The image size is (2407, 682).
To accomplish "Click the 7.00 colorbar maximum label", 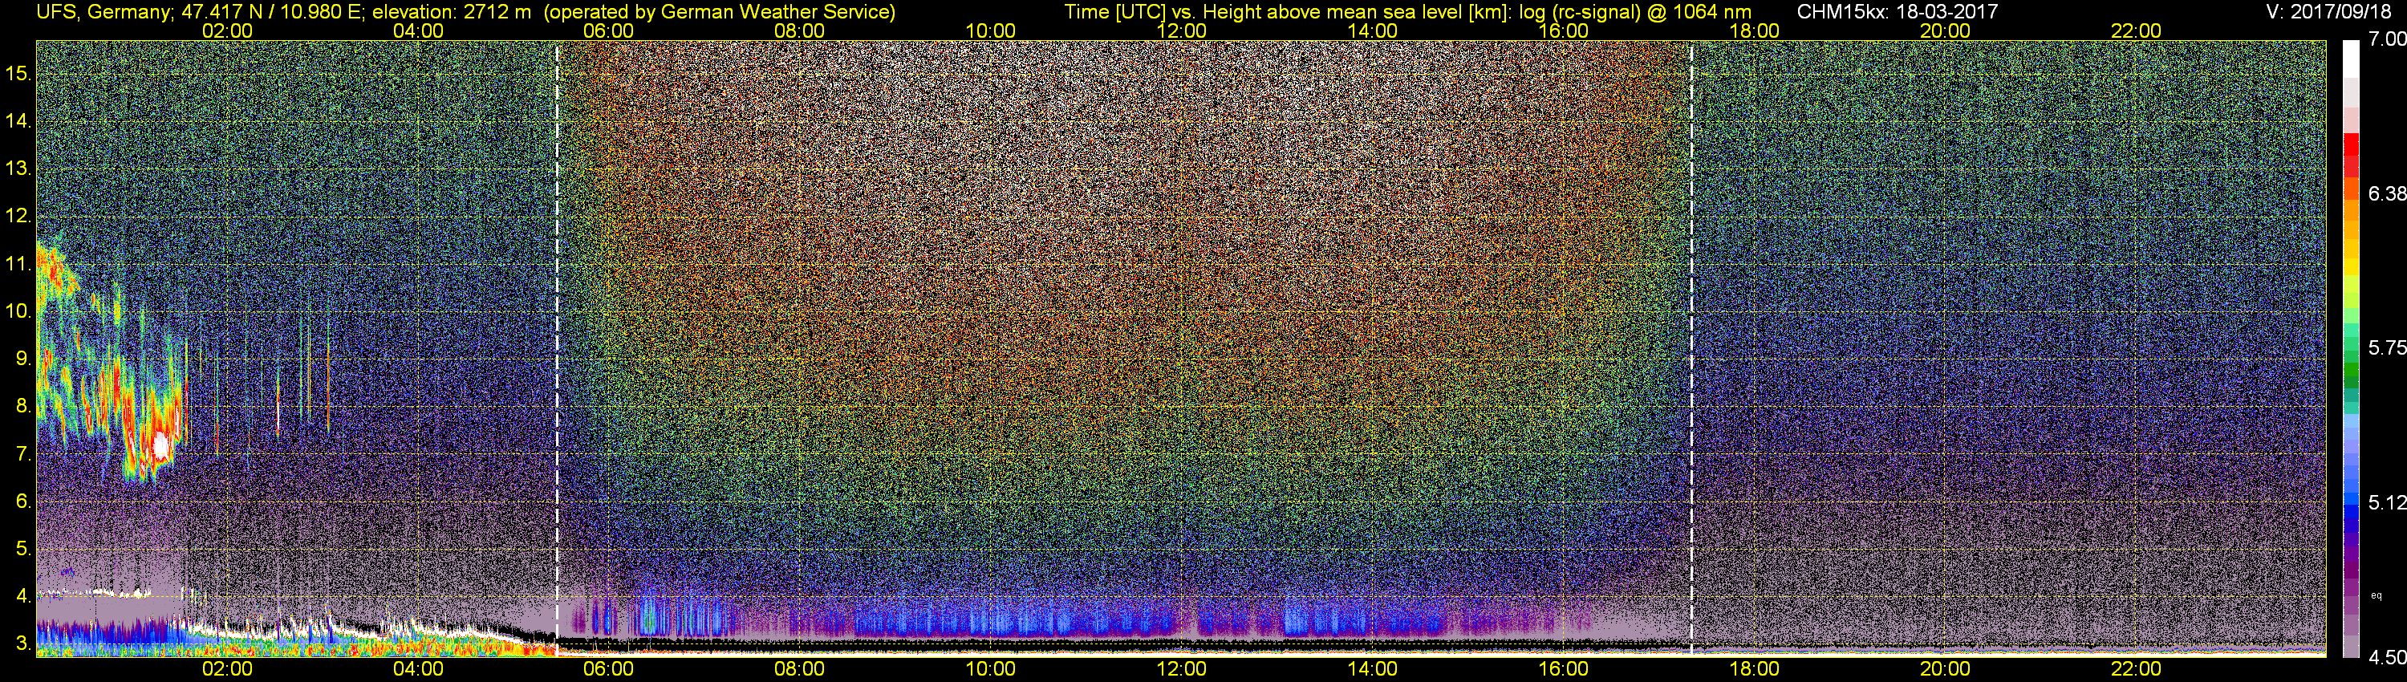I will pos(2386,39).
